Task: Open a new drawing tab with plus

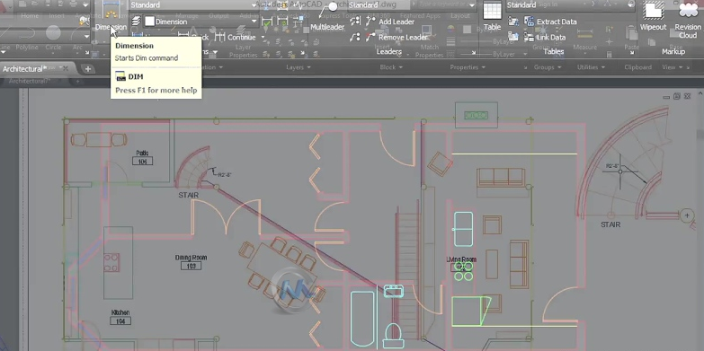Action: [88, 69]
